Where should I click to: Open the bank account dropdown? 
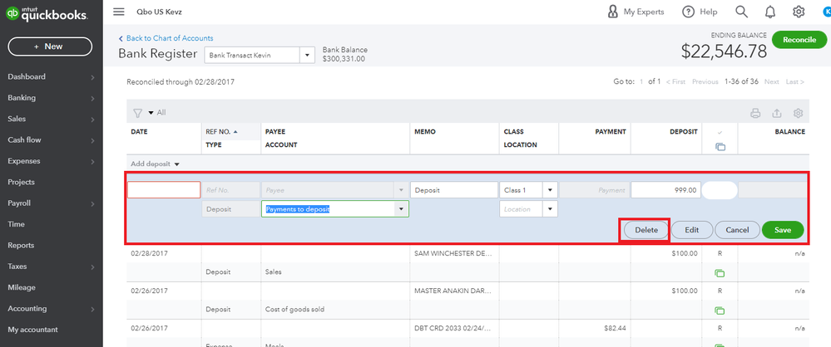(308, 55)
